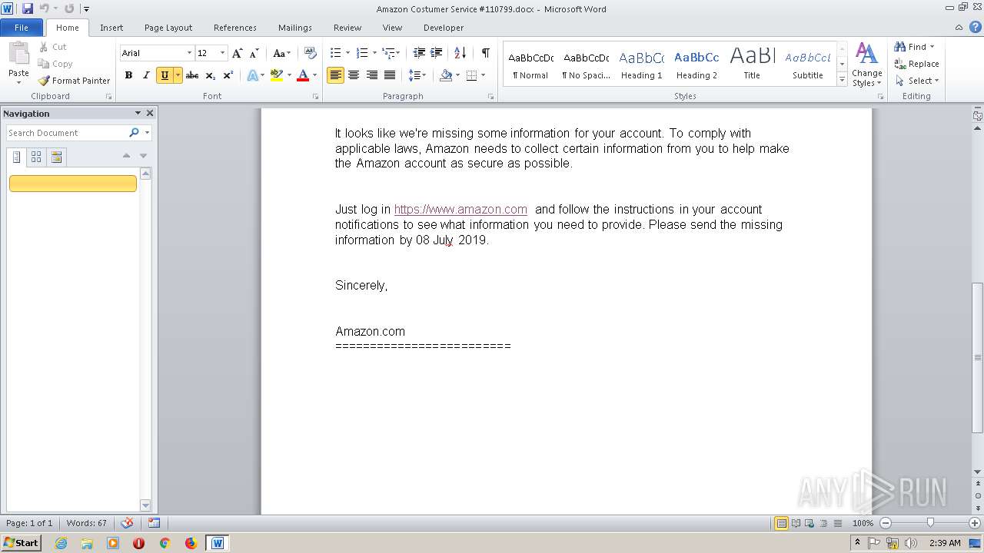Open text highlight color picker

[x=289, y=75]
